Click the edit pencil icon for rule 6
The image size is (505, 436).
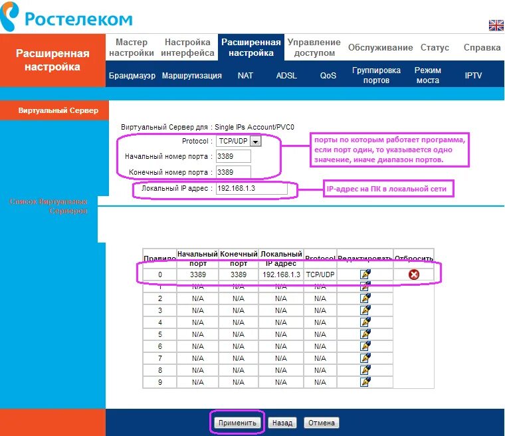(365, 346)
